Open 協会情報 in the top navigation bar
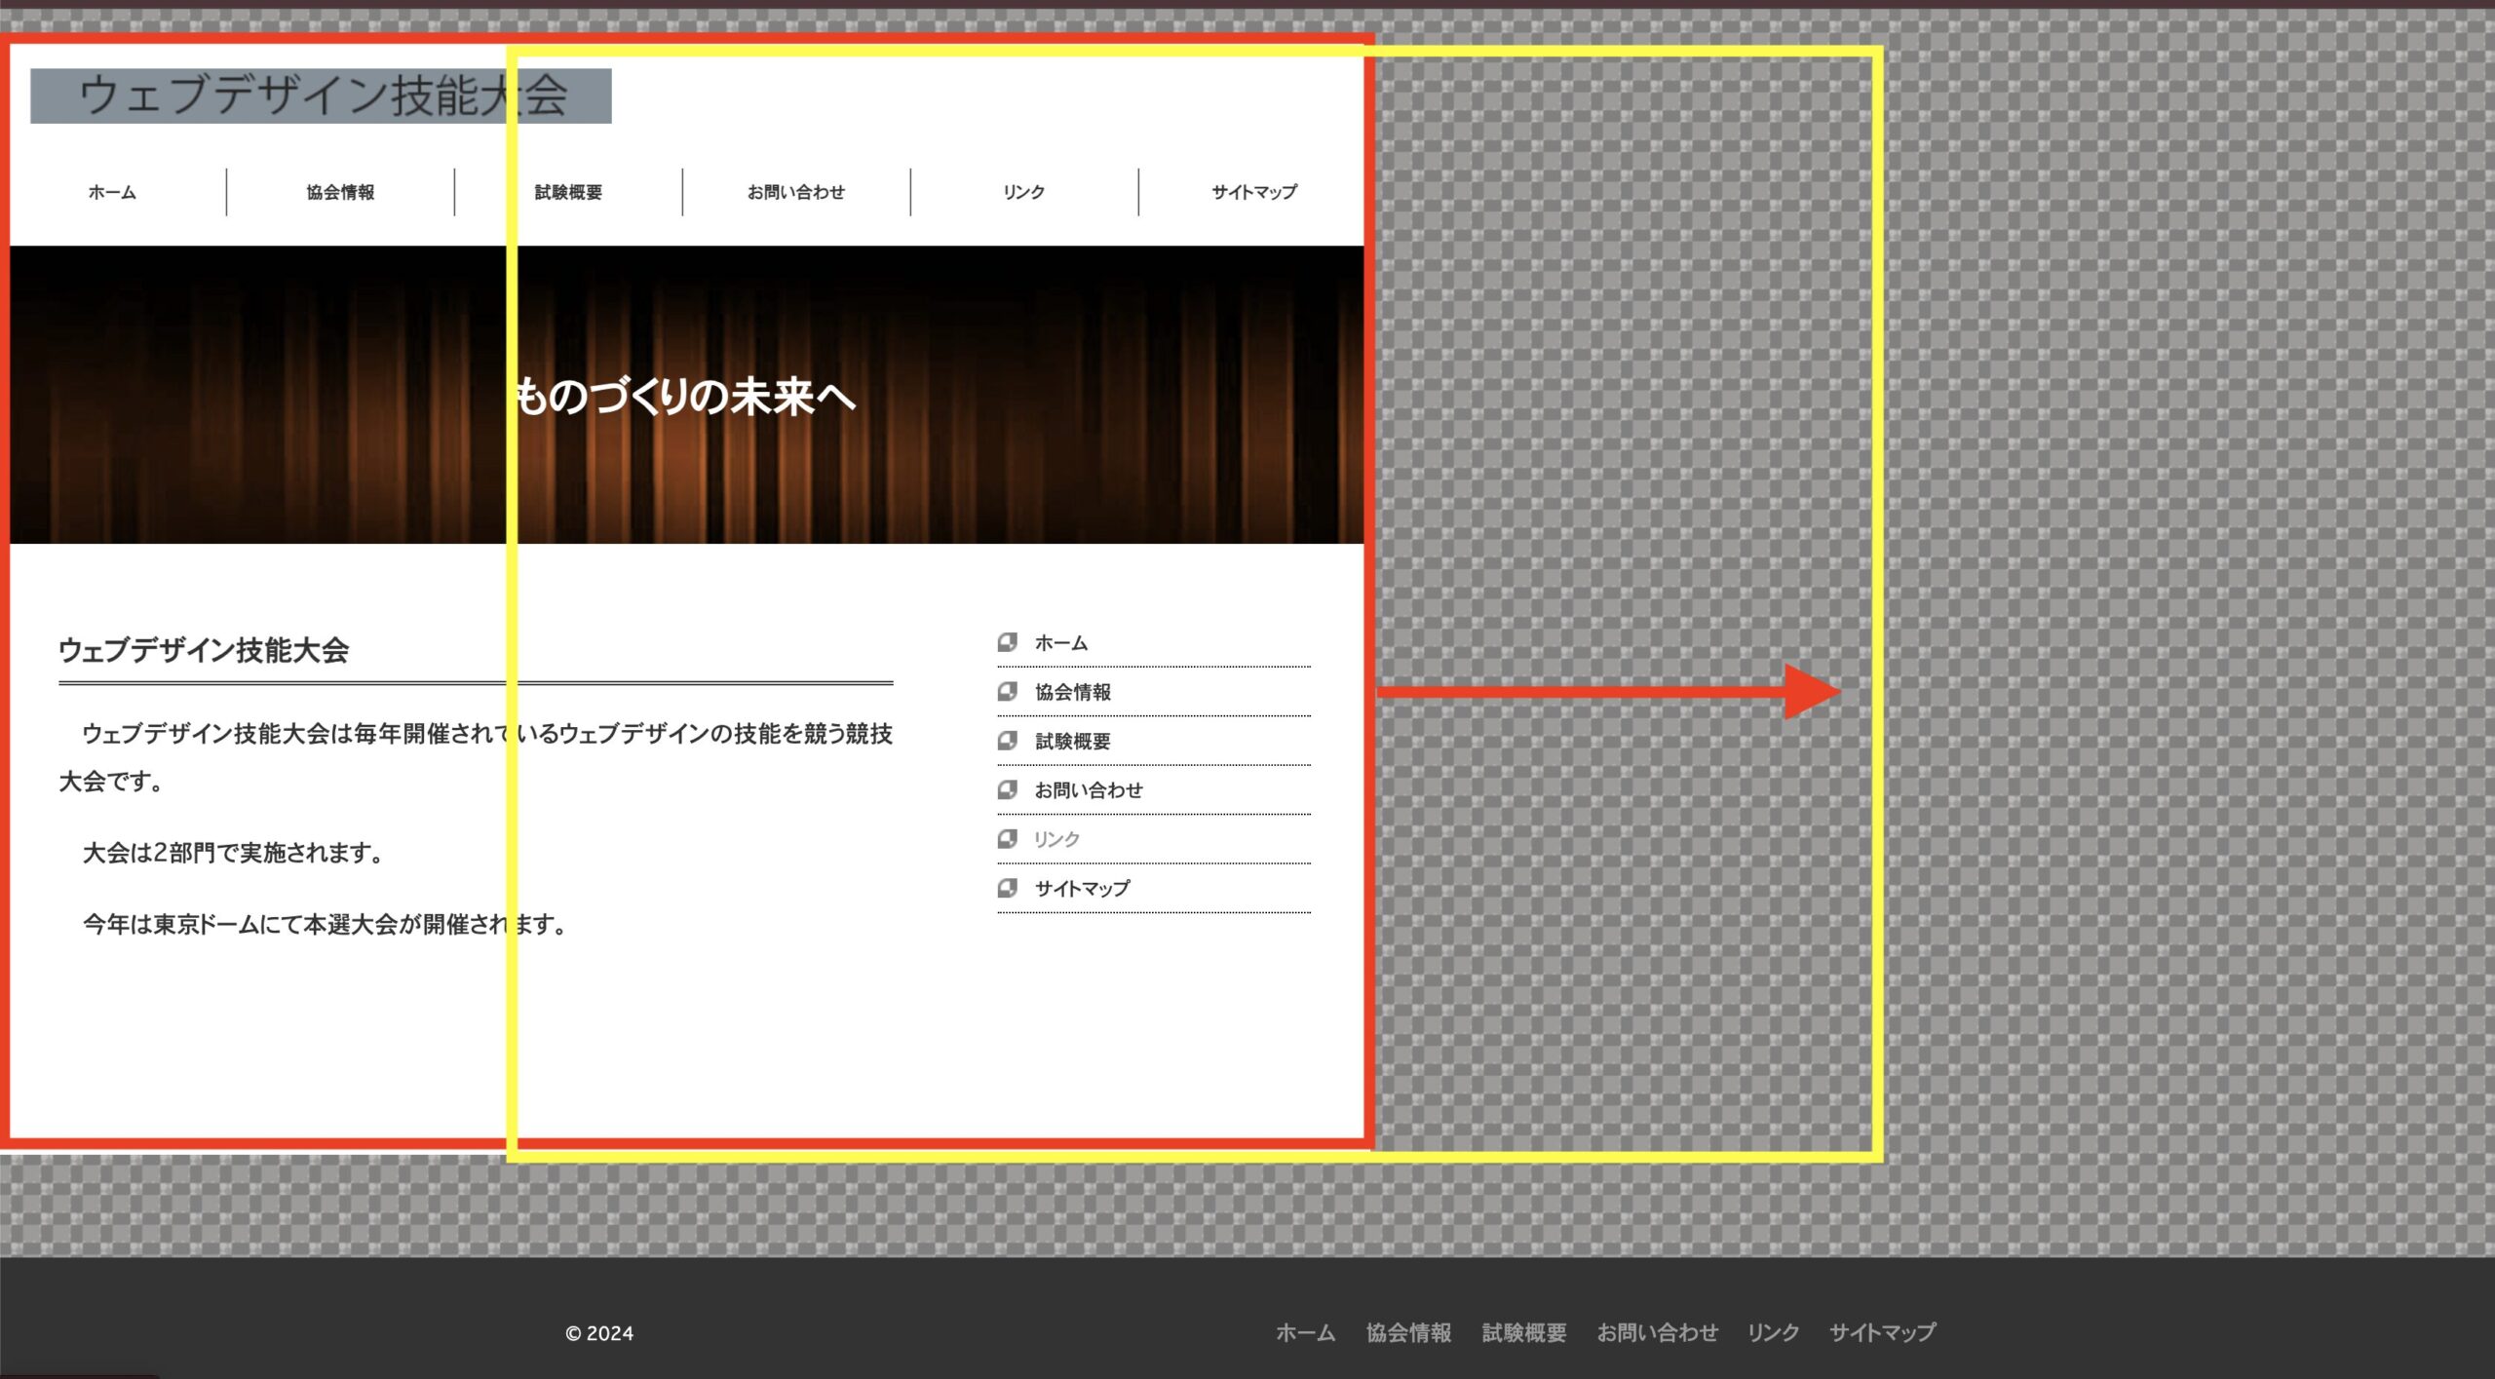 340,192
